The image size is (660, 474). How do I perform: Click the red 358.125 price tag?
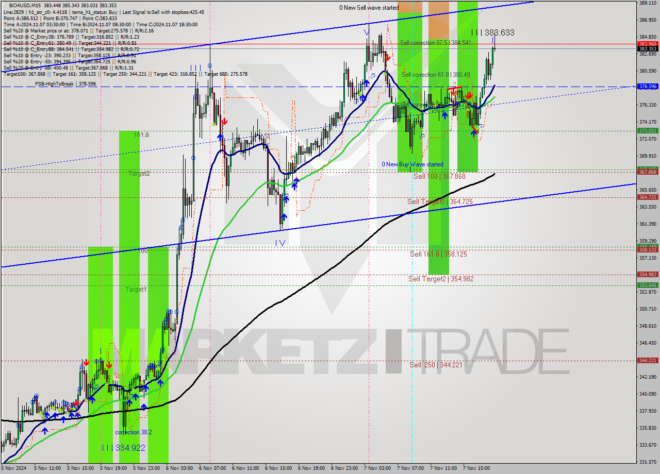pyautogui.click(x=648, y=250)
